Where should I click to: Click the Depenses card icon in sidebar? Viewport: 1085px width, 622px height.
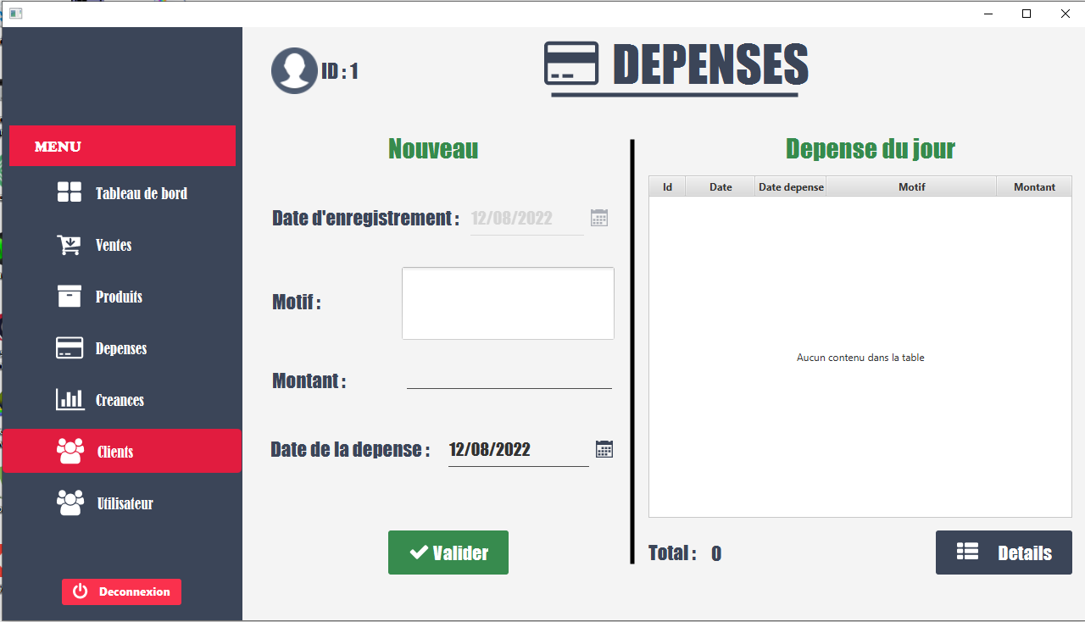click(70, 348)
